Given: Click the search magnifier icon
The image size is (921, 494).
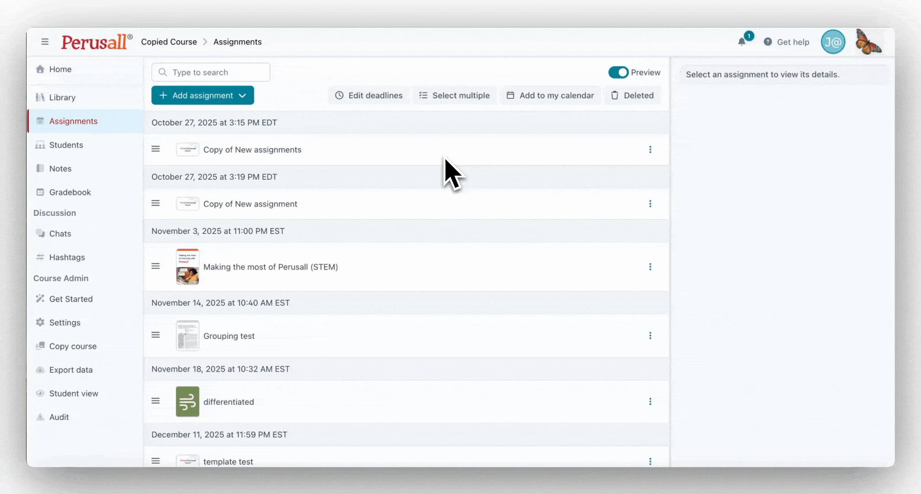Looking at the screenshot, I should point(163,72).
